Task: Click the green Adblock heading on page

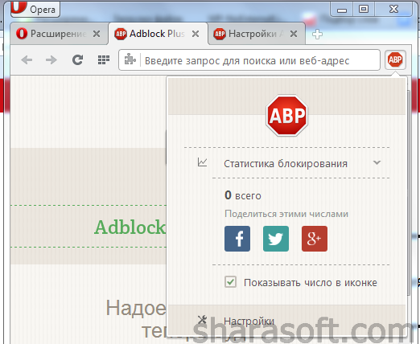Action: point(130,227)
